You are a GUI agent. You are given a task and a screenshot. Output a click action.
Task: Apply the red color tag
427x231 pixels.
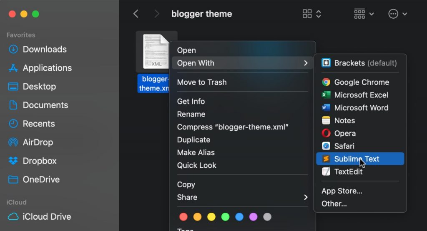[183, 217]
